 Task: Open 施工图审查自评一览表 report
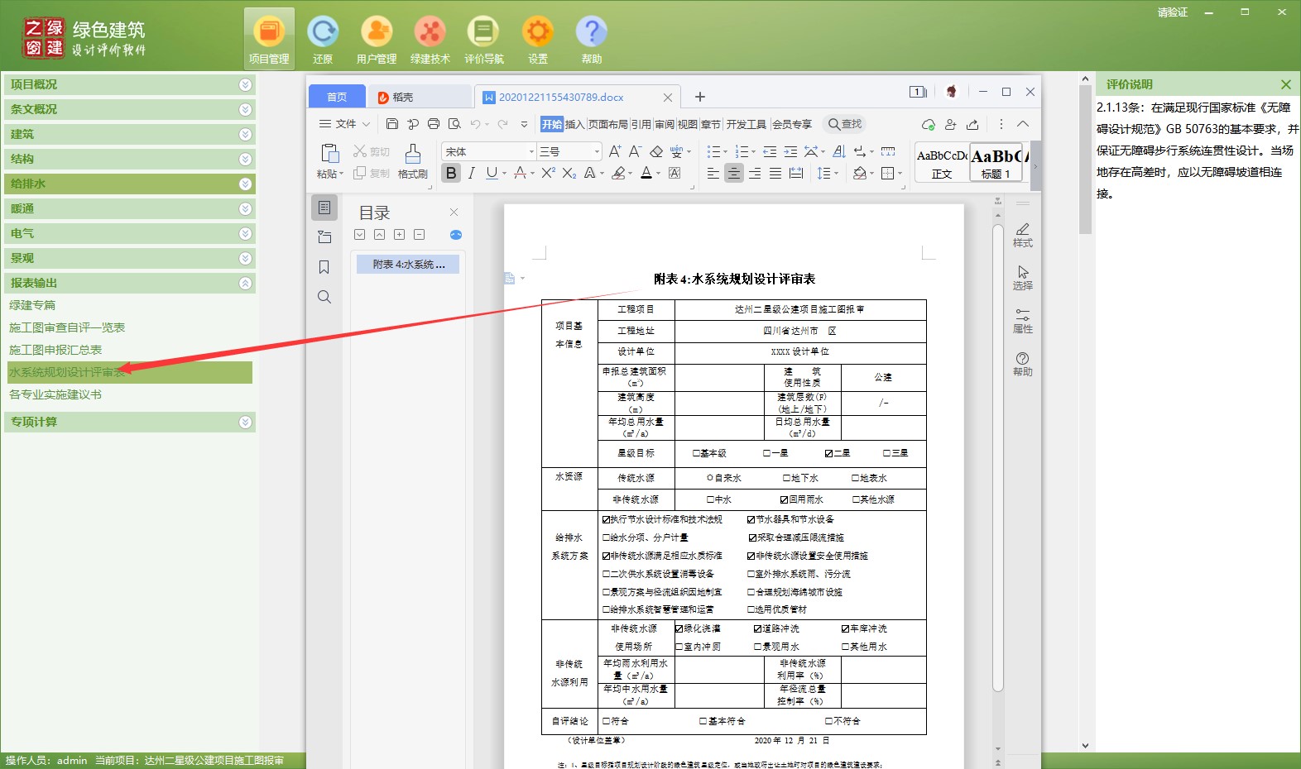67,327
